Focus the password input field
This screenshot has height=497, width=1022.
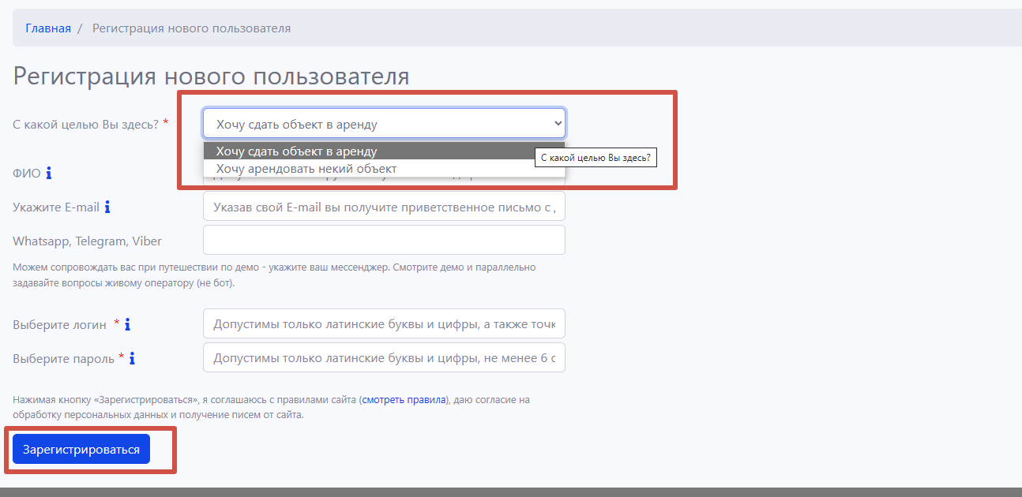tap(384, 358)
